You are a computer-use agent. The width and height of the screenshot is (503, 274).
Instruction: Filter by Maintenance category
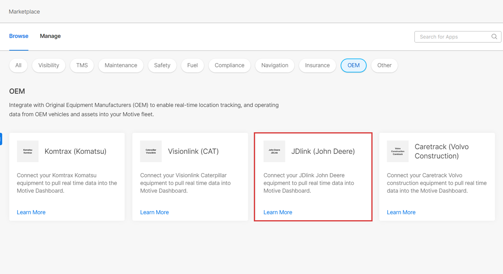pos(121,66)
